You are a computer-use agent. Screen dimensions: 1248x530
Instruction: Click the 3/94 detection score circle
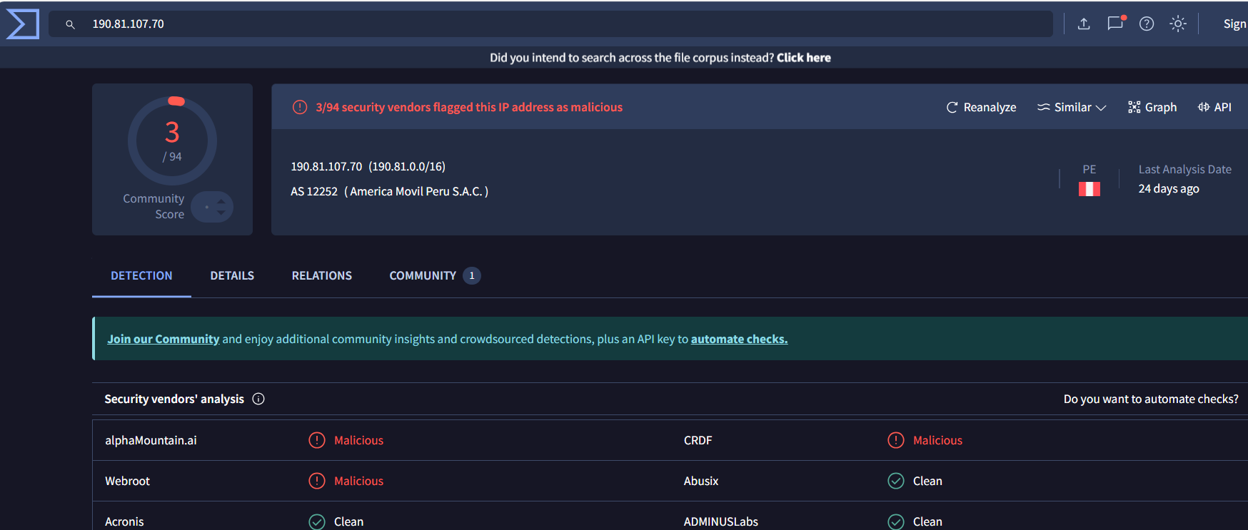172,141
